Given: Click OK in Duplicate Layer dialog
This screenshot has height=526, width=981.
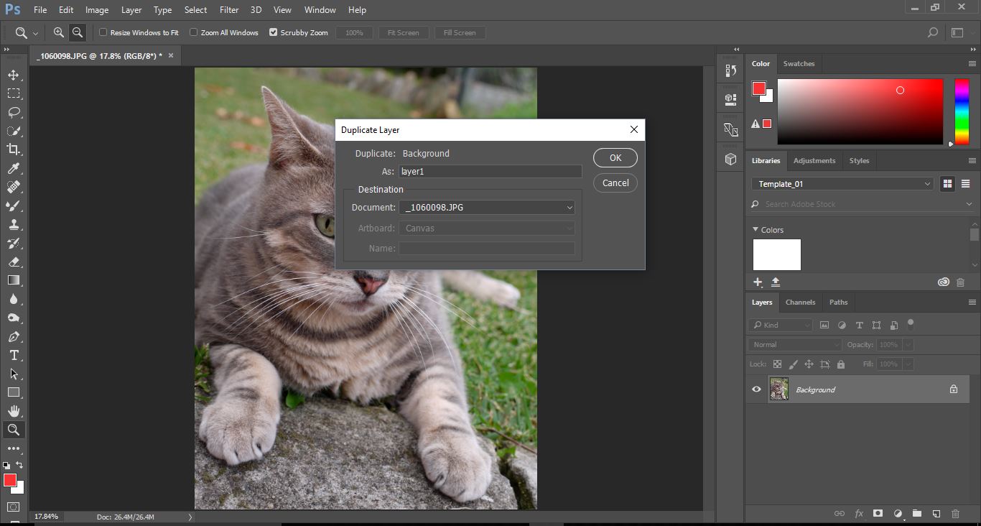Looking at the screenshot, I should click(x=615, y=158).
